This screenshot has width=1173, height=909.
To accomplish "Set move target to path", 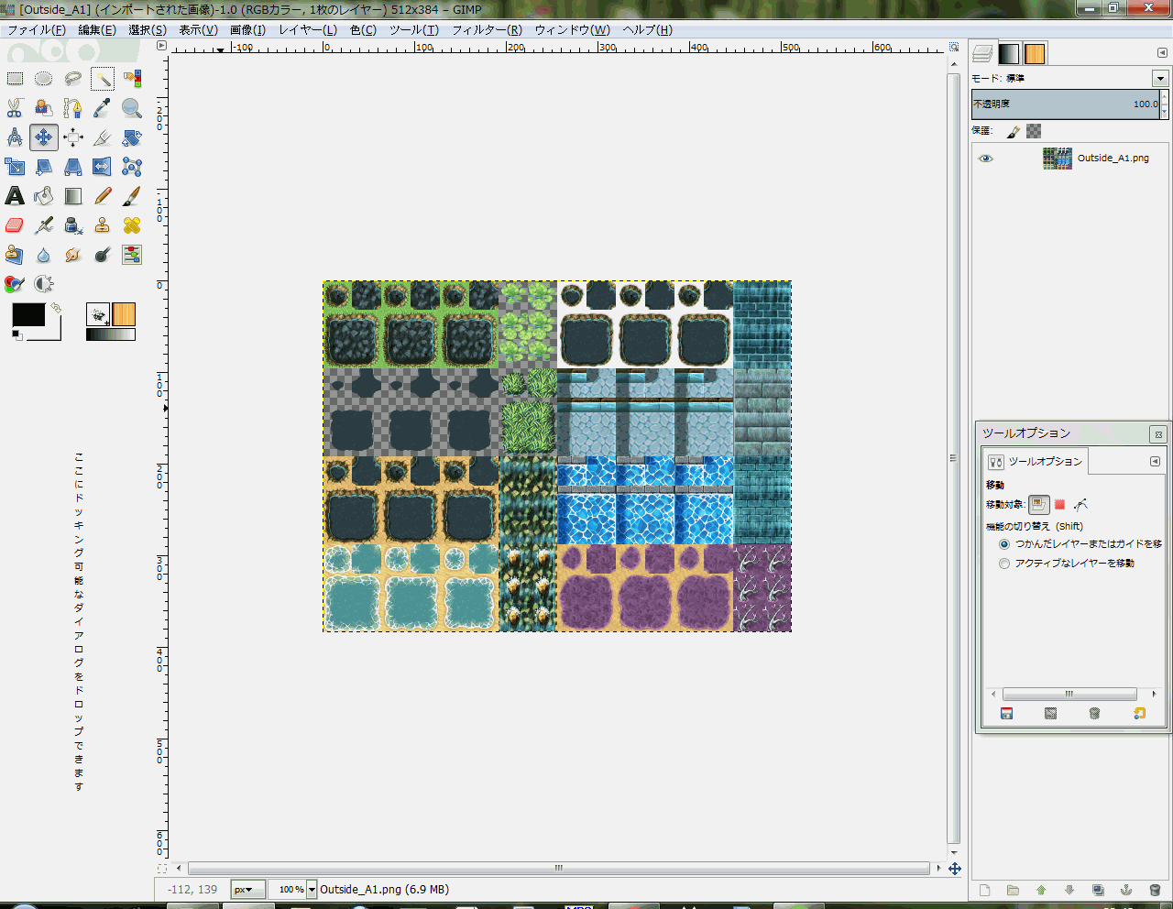I will click(x=1081, y=505).
